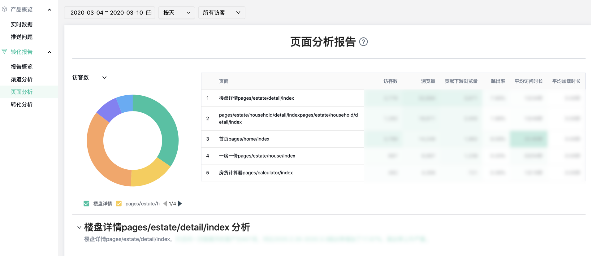
Task: Toggle the 楼盘详情 legend checkbox
Action: (86, 203)
